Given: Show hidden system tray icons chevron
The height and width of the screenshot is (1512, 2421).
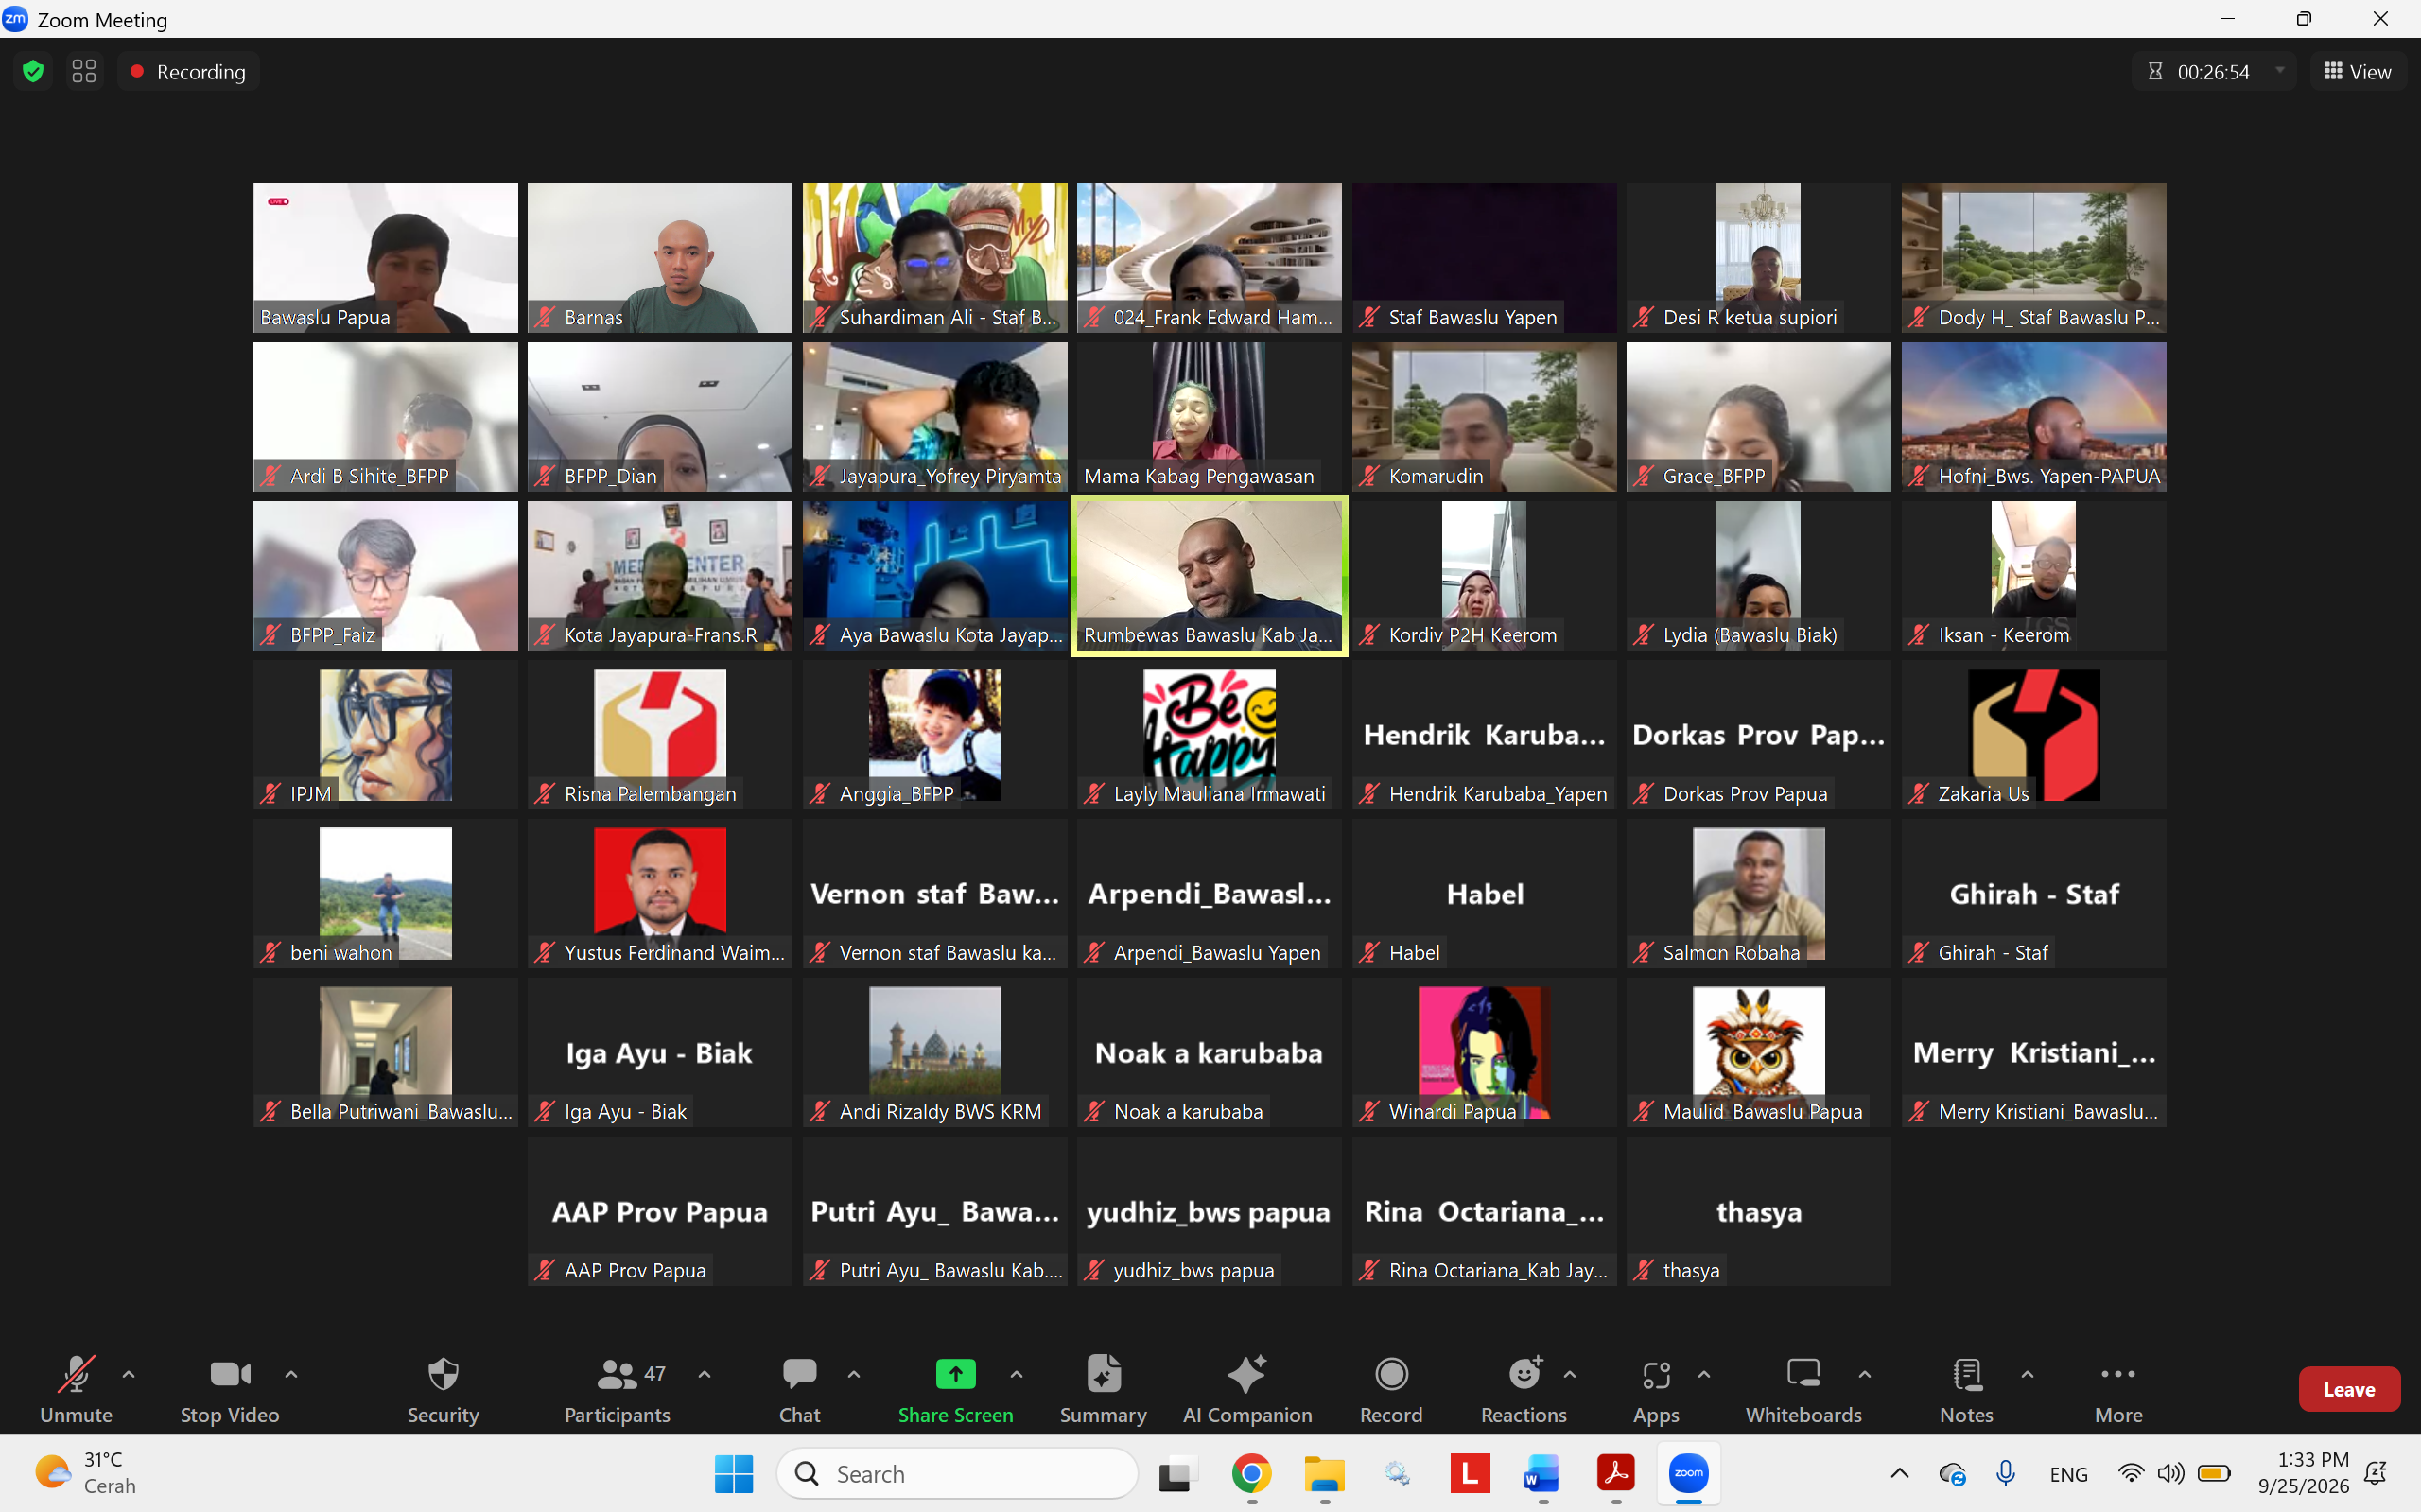Looking at the screenshot, I should point(1899,1473).
